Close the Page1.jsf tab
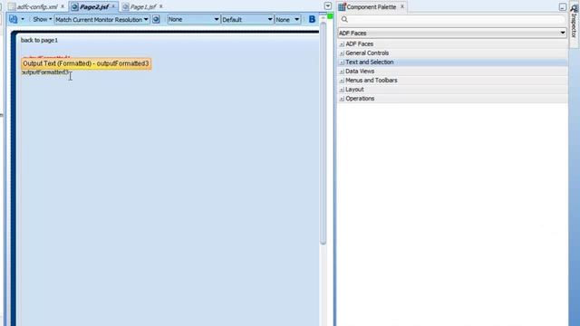 [161, 6]
